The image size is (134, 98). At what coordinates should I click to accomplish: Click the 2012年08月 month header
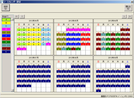pos(73,58)
